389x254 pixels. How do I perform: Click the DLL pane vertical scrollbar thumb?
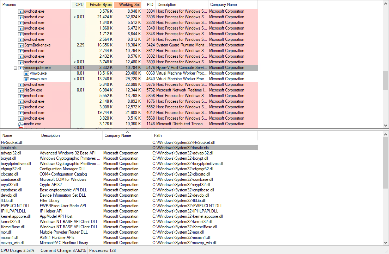pyautogui.click(x=385, y=163)
